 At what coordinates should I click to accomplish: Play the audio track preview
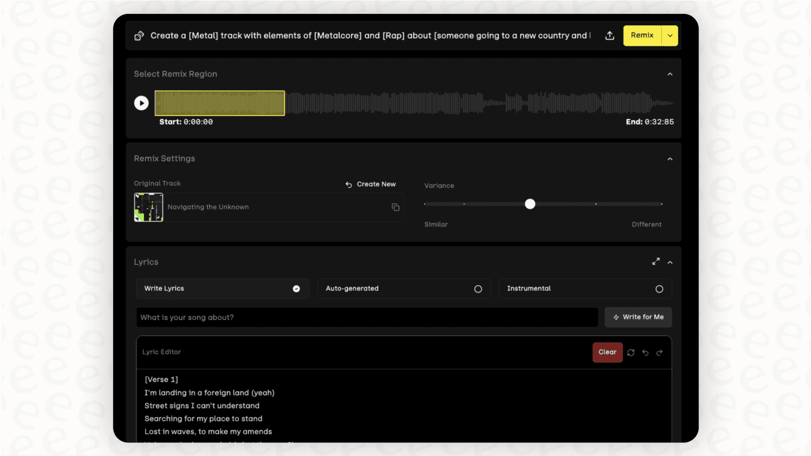[141, 103]
